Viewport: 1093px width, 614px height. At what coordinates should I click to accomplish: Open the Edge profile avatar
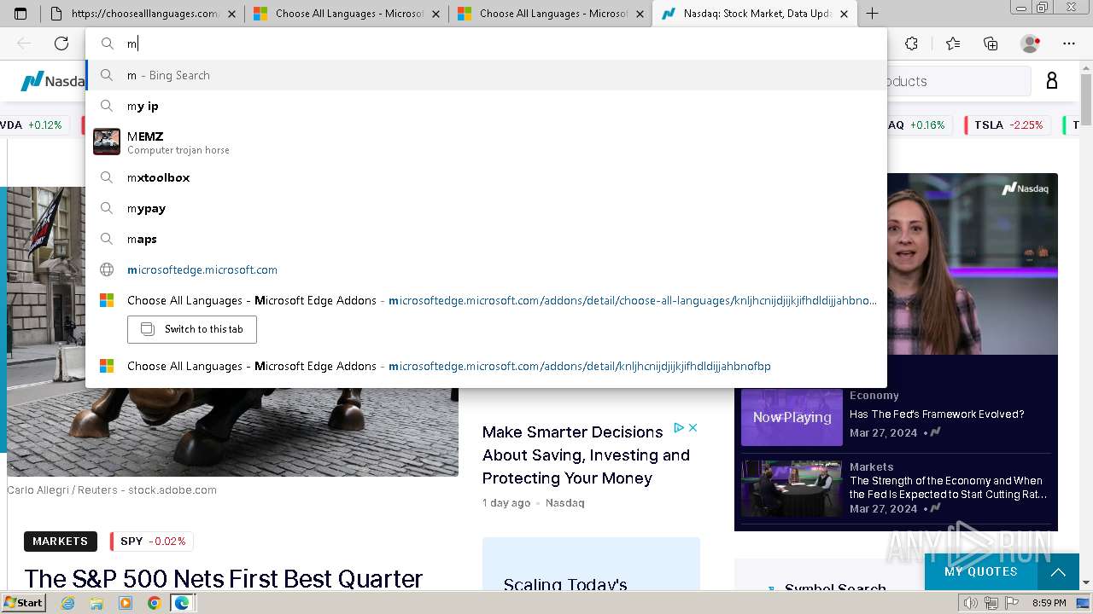click(x=1031, y=43)
